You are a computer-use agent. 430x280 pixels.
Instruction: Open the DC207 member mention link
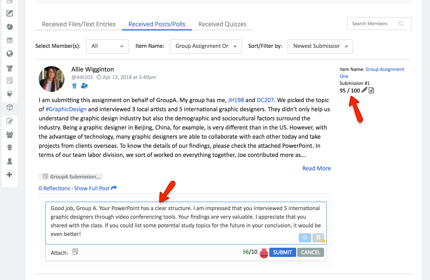point(265,100)
